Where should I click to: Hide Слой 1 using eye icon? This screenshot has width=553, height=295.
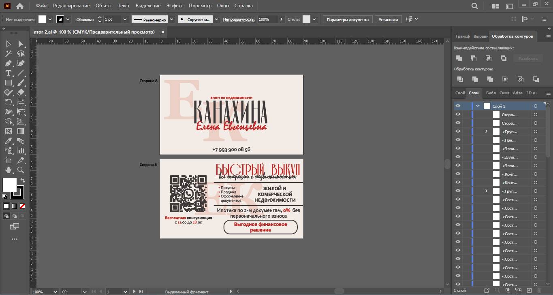tap(458, 106)
